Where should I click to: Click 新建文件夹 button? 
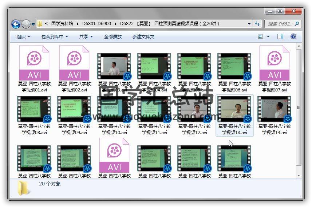[x=143, y=36]
